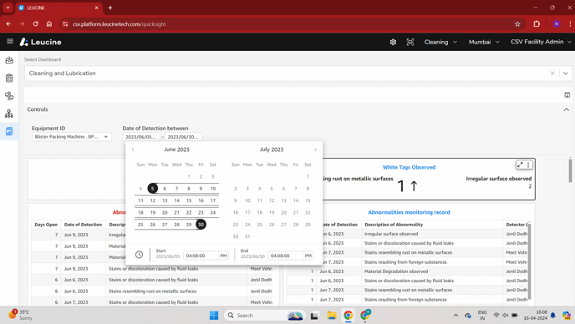Select June 30 in the calendar
The height and width of the screenshot is (324, 575).
(201, 225)
